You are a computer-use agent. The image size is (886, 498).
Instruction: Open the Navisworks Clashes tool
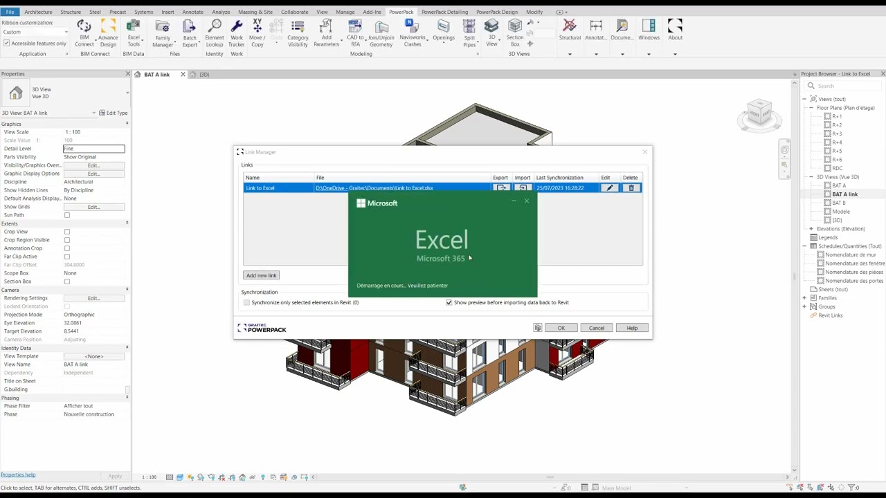[413, 33]
